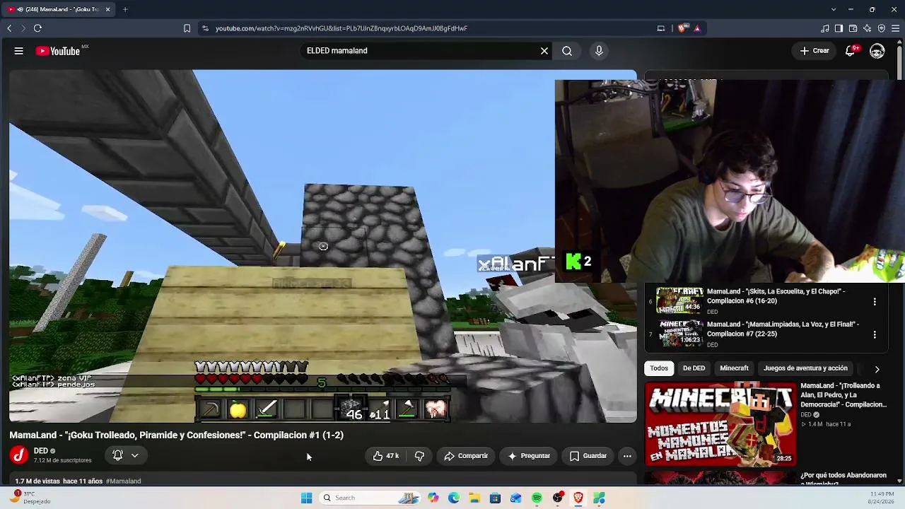The width and height of the screenshot is (905, 509).
Task: Select the Minecraft filter chip
Action: 734,368
